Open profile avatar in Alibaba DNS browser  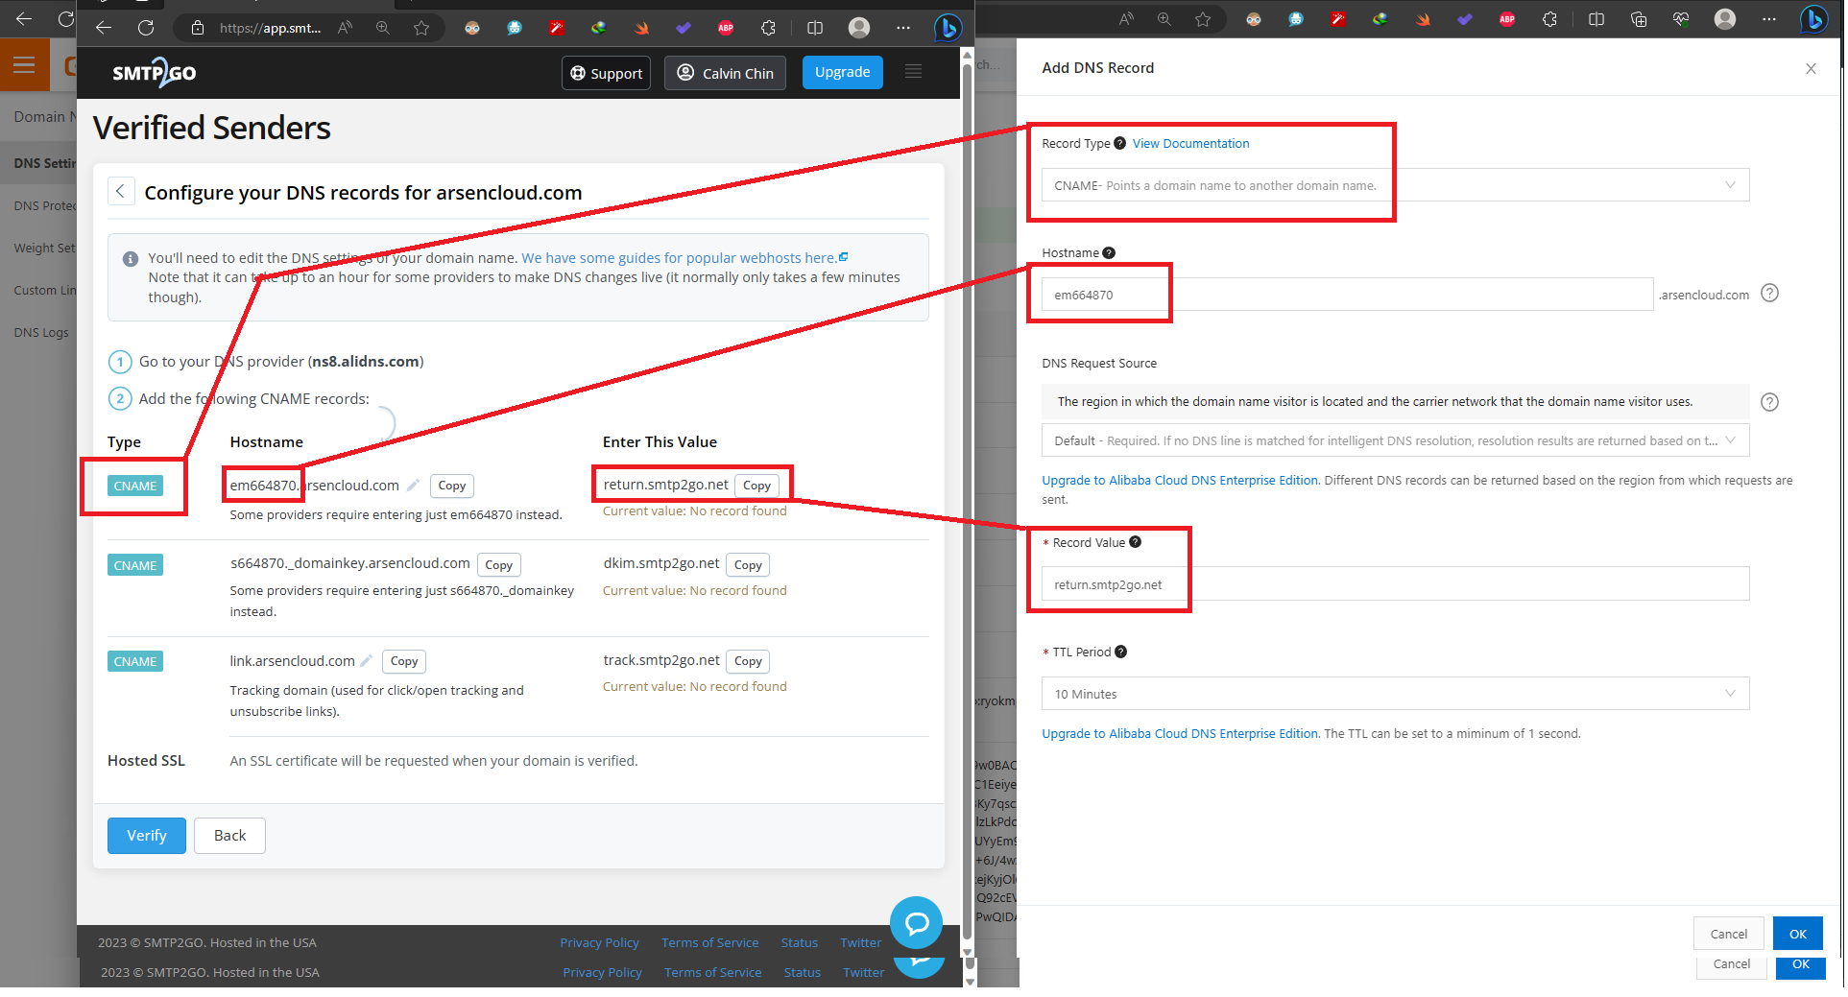pos(1725,18)
